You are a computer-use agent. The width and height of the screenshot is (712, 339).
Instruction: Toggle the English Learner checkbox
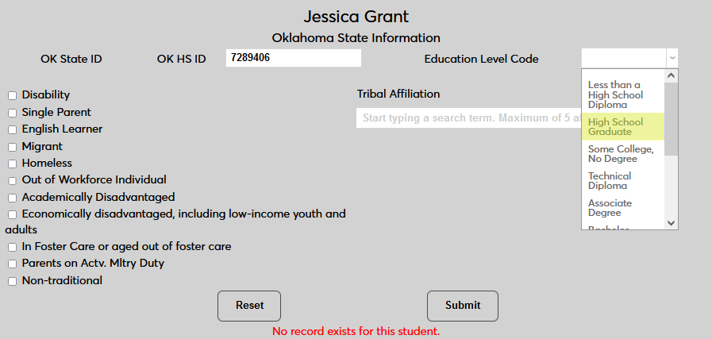[12, 129]
